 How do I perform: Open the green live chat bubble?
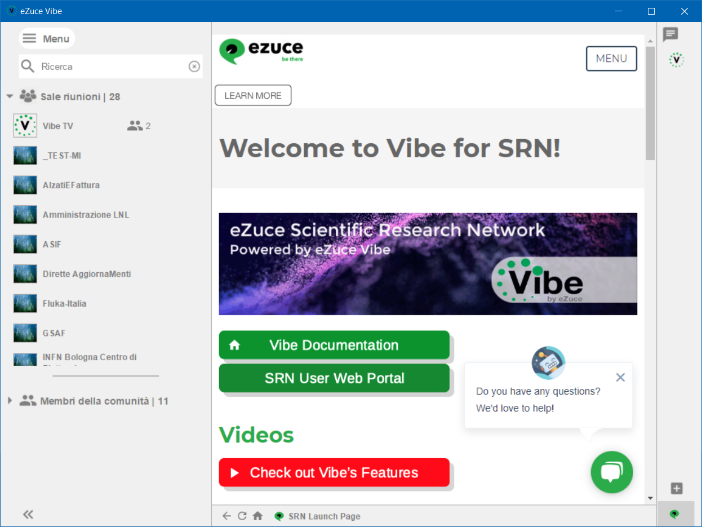point(612,472)
